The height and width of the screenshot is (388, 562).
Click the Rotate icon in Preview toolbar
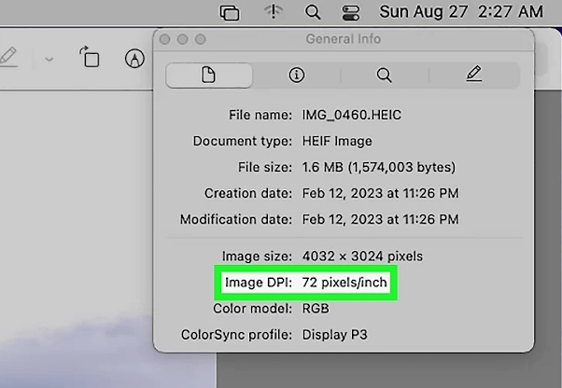[90, 58]
